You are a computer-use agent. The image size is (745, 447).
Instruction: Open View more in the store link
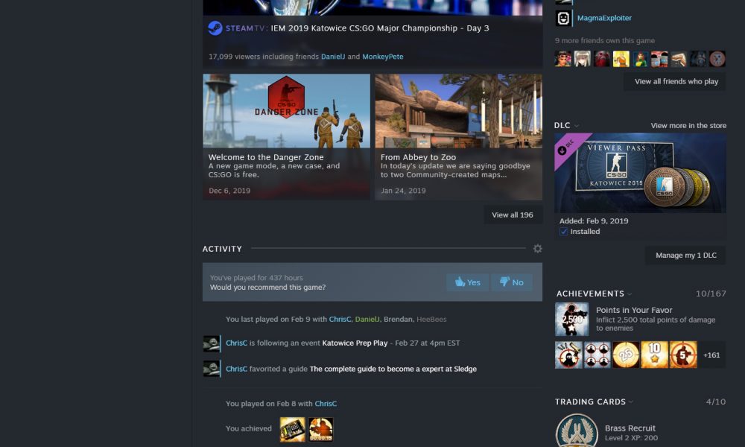click(x=688, y=125)
